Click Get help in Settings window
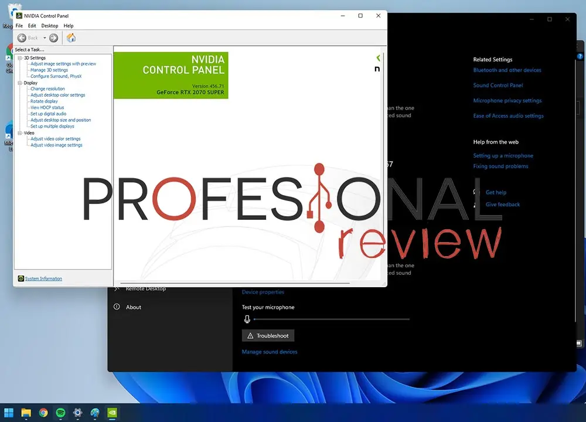586x422 pixels. coord(496,192)
